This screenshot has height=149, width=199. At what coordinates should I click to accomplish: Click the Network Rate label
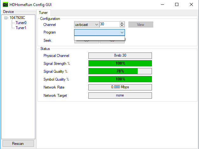(54, 87)
